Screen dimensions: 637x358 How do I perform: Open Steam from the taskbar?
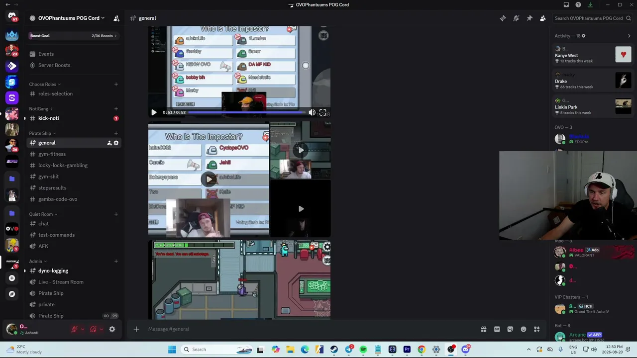point(334,350)
